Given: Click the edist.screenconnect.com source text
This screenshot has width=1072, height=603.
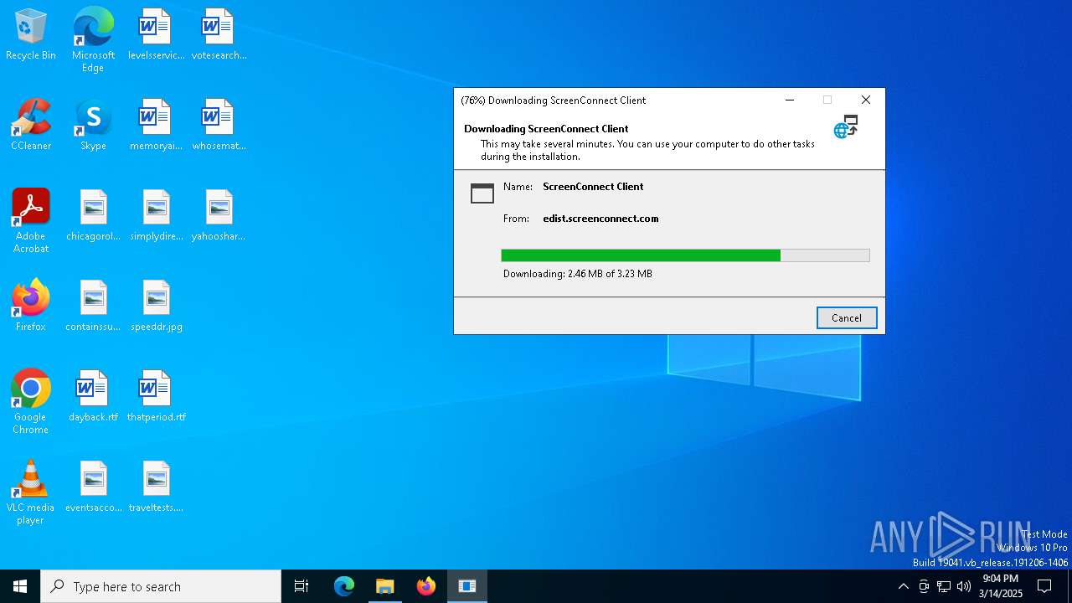Looking at the screenshot, I should pyautogui.click(x=600, y=219).
